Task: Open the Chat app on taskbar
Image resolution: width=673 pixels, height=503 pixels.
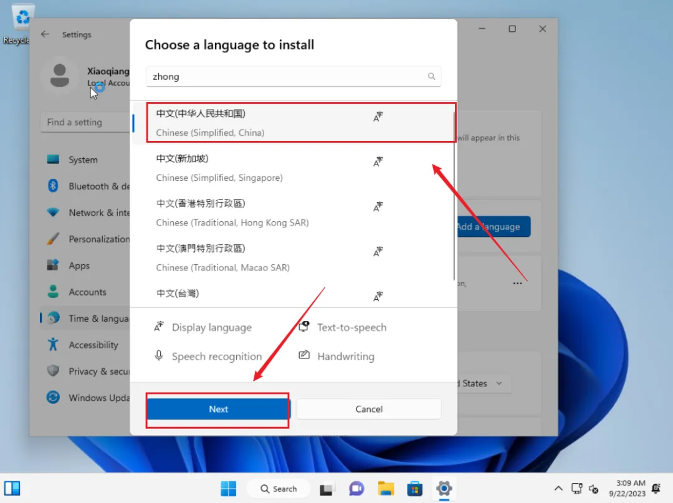Action: 356,489
